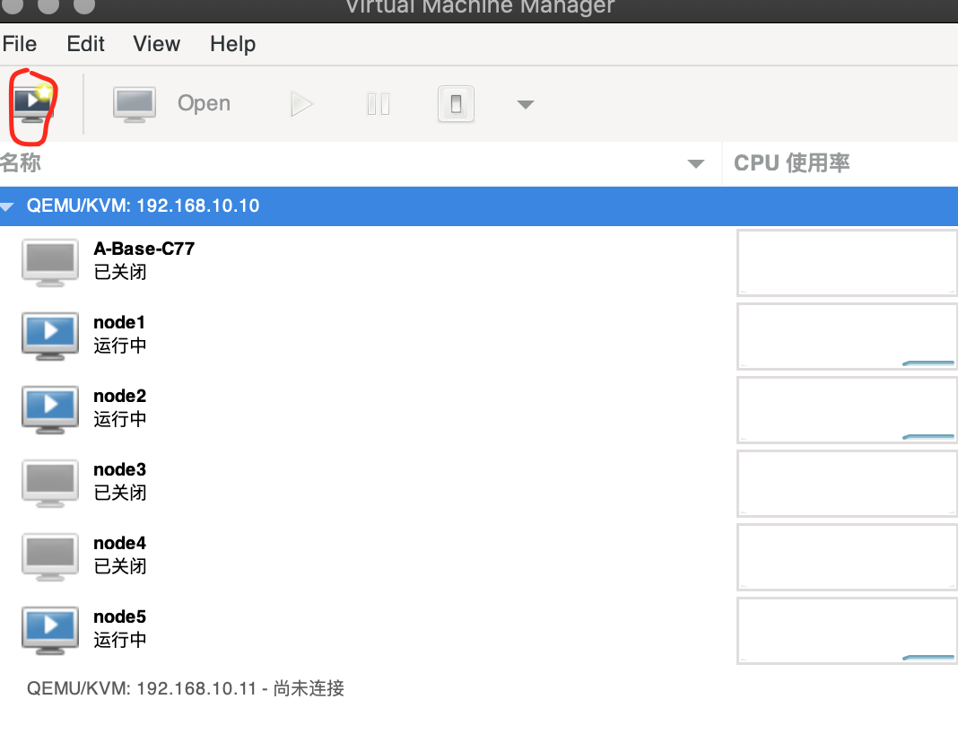This screenshot has height=743, width=958.
Task: Click the 已关闭 status under node4
Action: point(120,566)
